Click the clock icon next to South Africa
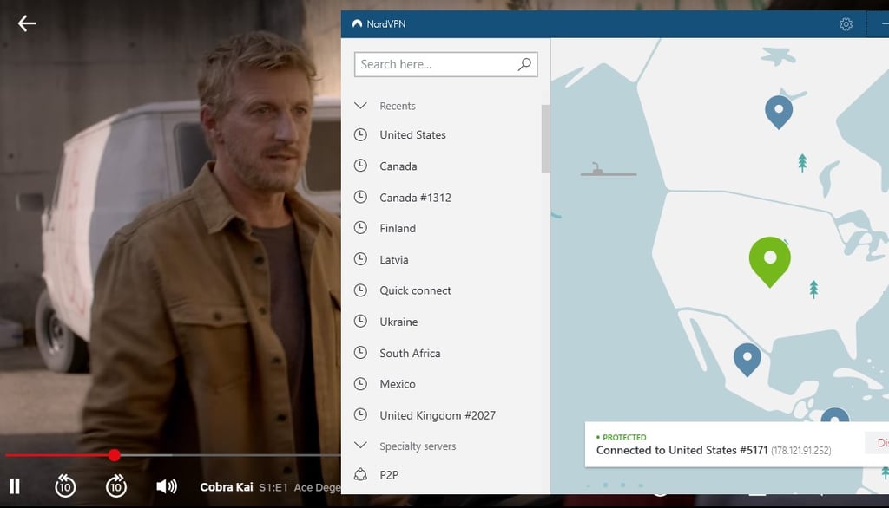Viewport: 889px width, 508px height. coord(360,352)
